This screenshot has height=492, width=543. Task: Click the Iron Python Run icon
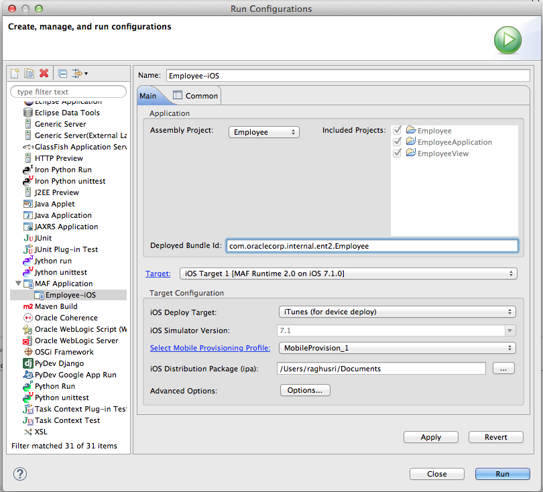(27, 170)
